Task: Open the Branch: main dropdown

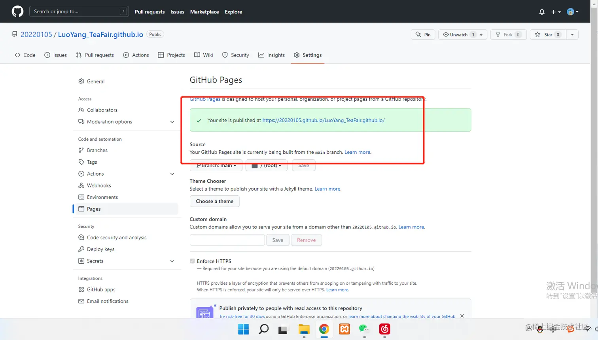Action: (x=216, y=166)
